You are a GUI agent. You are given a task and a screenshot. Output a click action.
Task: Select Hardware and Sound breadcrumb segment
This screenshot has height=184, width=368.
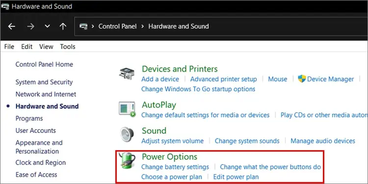(179, 26)
